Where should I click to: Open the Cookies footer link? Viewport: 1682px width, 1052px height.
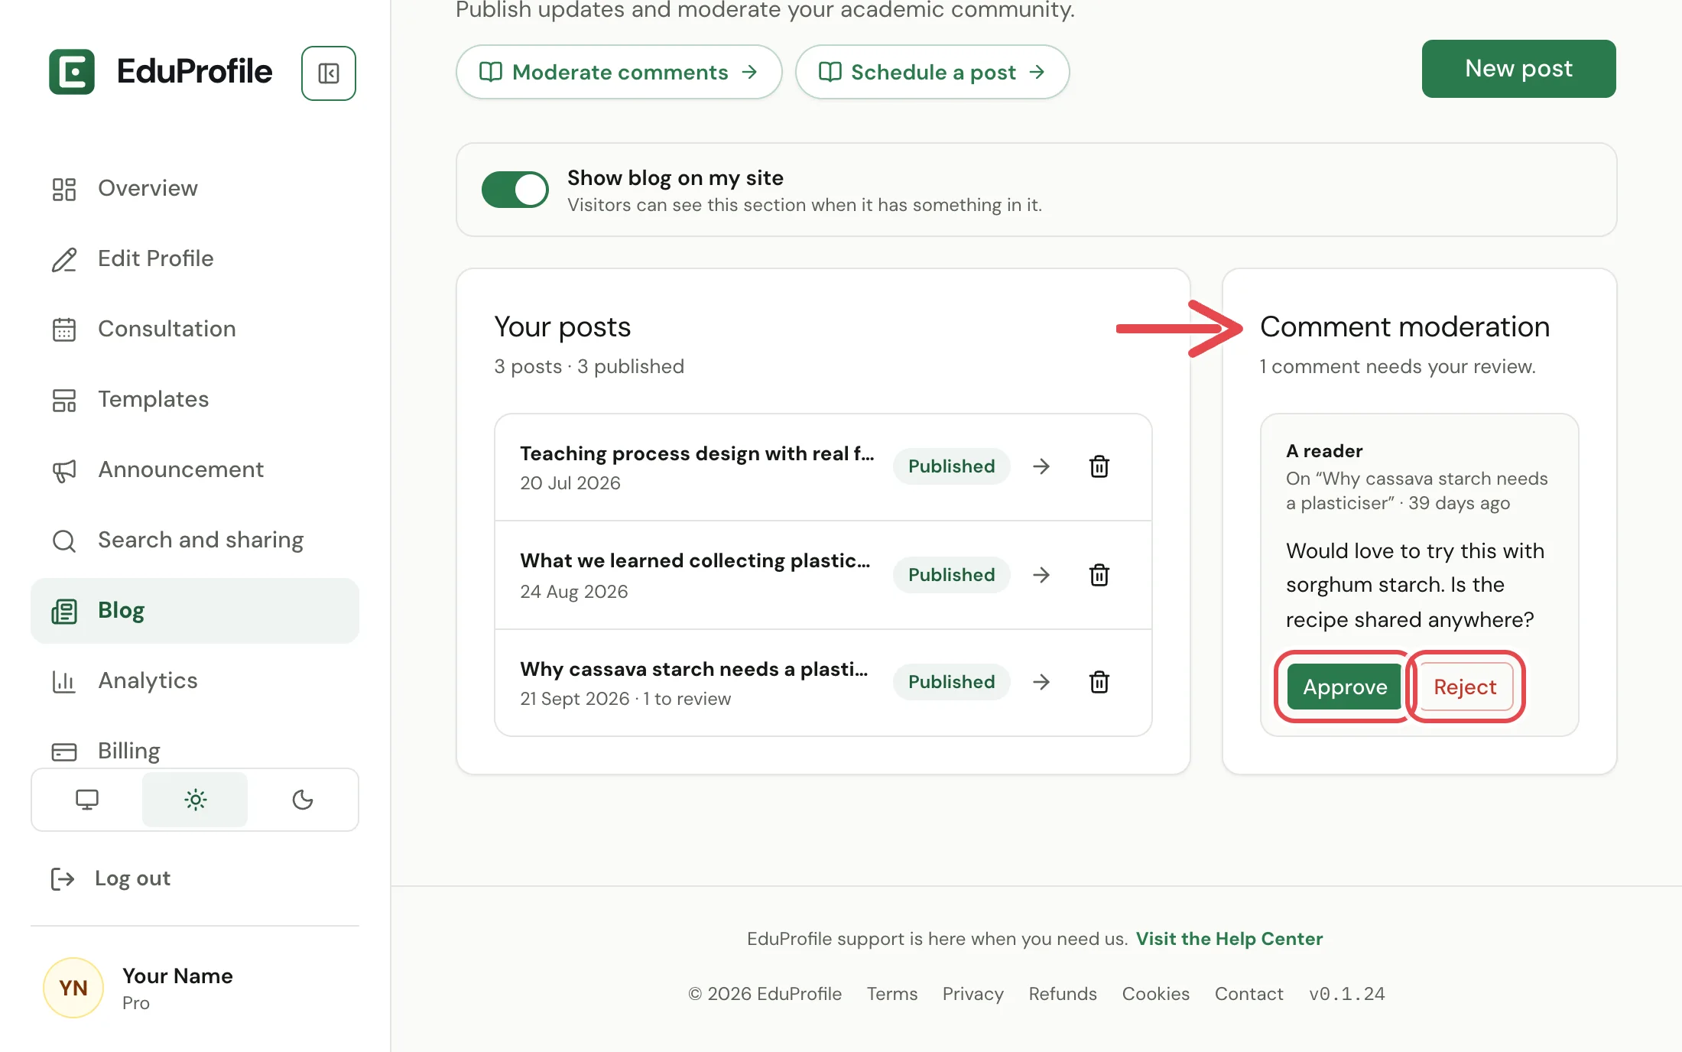[1155, 994]
